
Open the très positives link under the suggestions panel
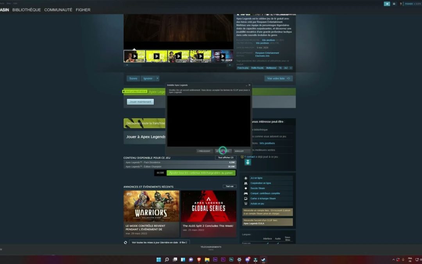pyautogui.click(x=267, y=143)
